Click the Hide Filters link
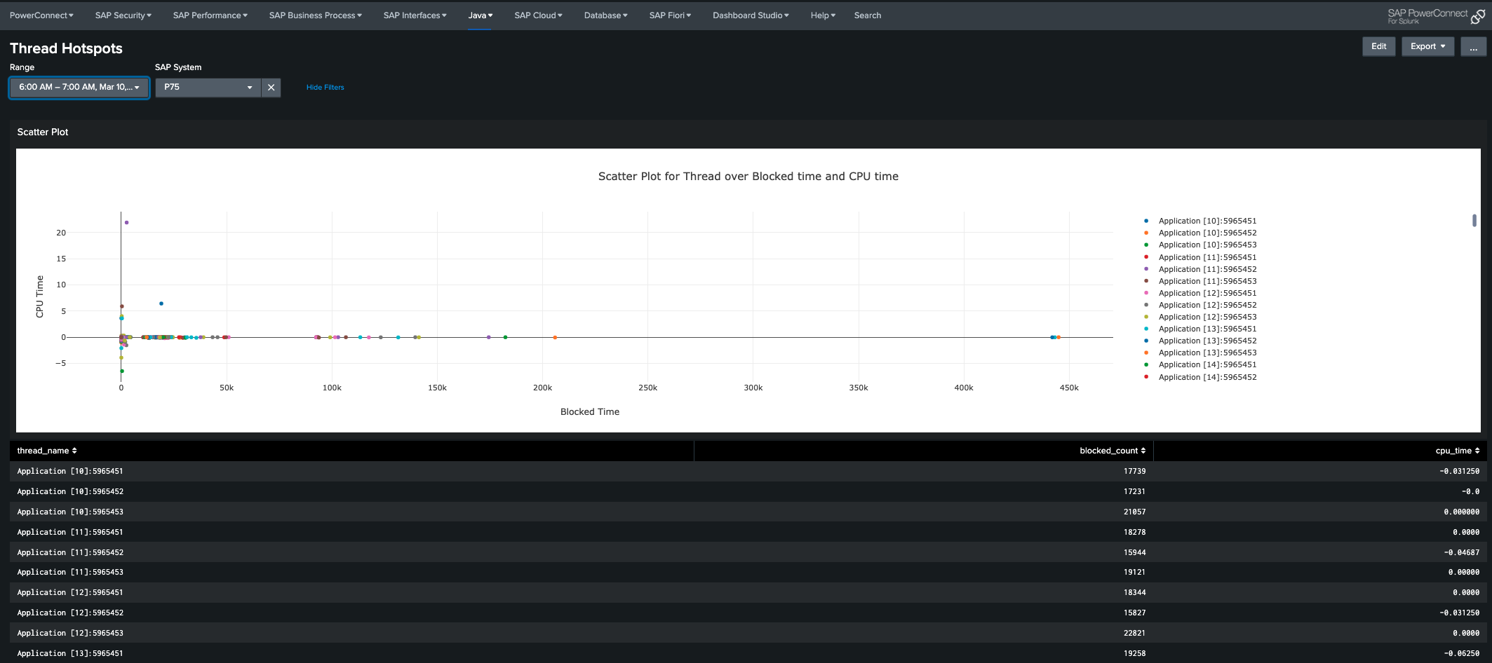 click(x=325, y=88)
